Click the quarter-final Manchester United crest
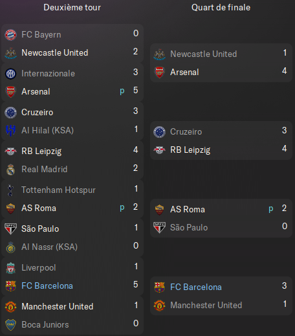This screenshot has height=336, width=295. [x=159, y=306]
